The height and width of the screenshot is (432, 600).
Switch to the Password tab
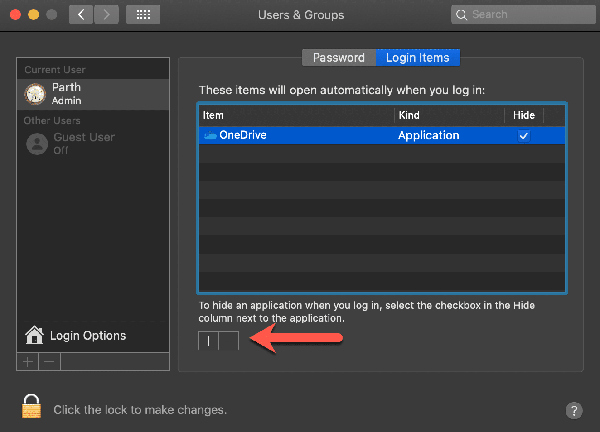339,58
